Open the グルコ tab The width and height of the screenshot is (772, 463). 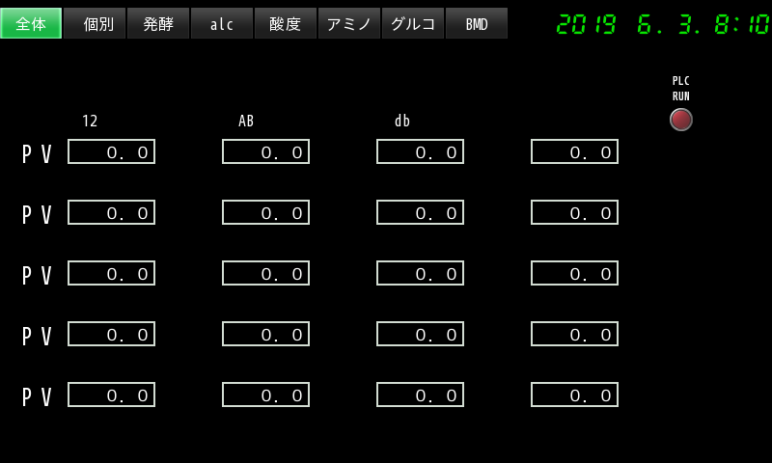pos(413,24)
